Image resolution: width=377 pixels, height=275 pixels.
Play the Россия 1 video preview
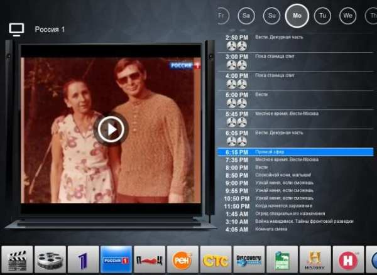click(111, 130)
